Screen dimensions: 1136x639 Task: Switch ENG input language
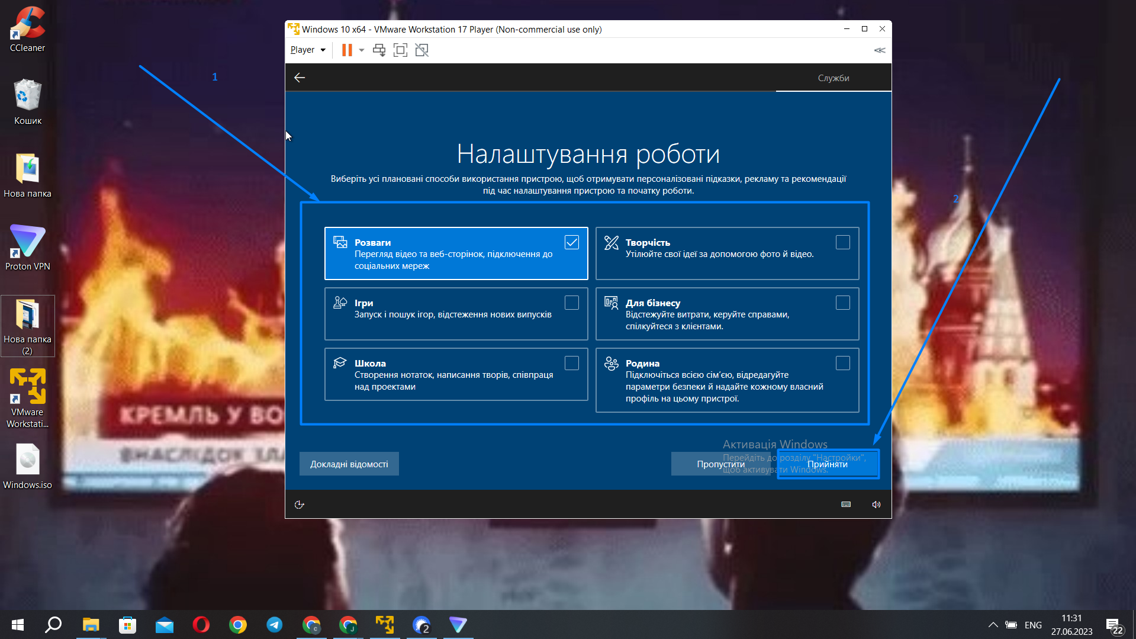1033,625
